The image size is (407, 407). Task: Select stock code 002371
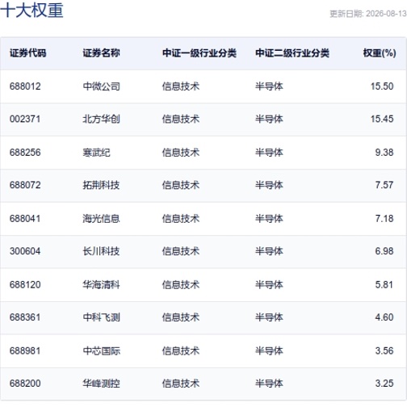pyautogui.click(x=25, y=119)
